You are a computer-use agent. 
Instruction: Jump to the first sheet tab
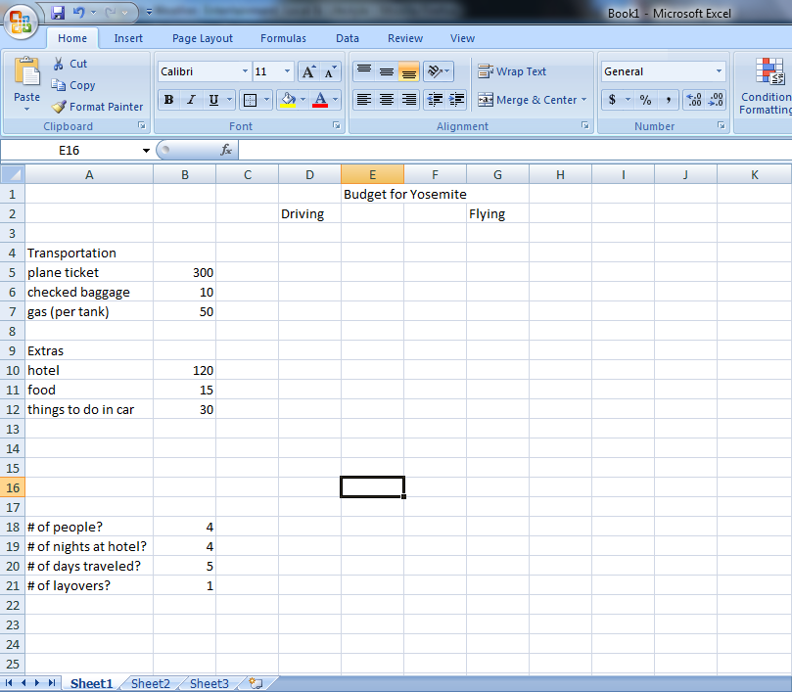(x=9, y=683)
